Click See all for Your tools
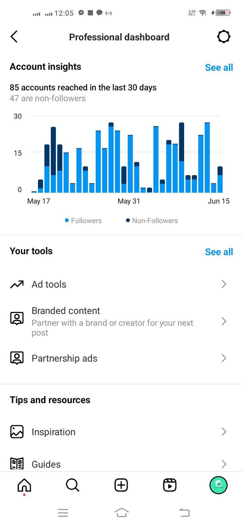The image size is (243, 527). 219,252
